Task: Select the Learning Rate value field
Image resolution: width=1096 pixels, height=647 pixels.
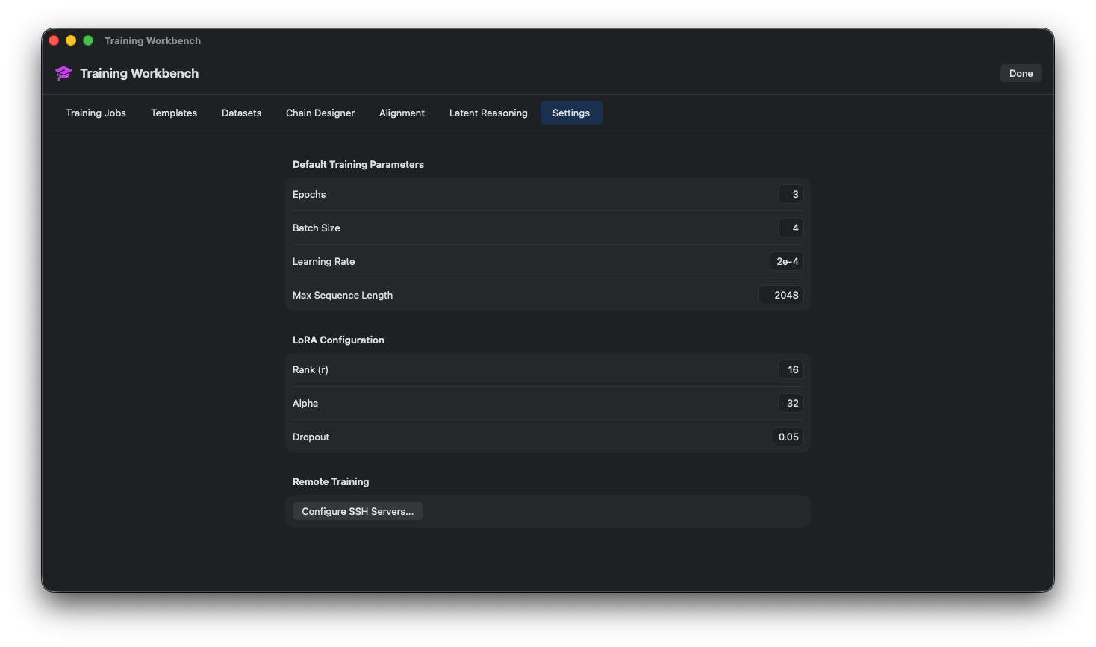Action: (x=786, y=261)
